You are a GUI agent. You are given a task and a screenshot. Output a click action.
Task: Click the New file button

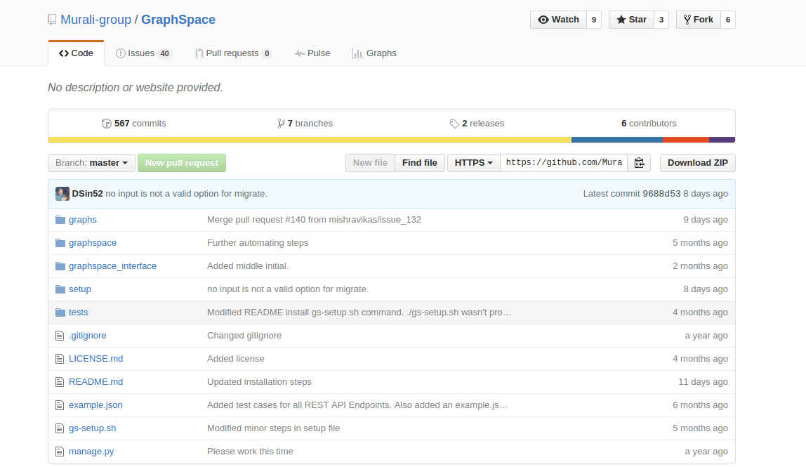370,163
